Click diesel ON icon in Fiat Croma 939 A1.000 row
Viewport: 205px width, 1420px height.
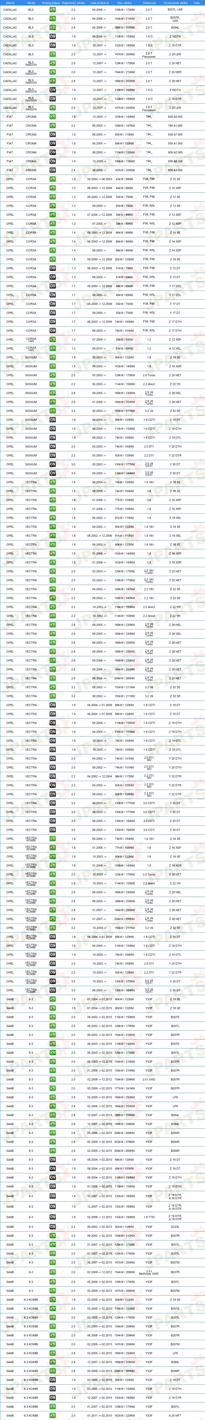pos(53,143)
